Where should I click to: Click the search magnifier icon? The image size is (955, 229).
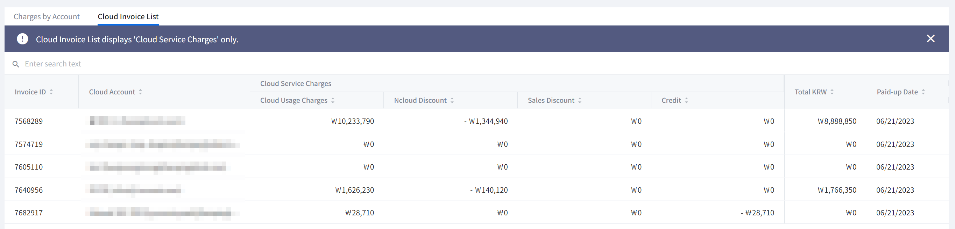pos(16,64)
